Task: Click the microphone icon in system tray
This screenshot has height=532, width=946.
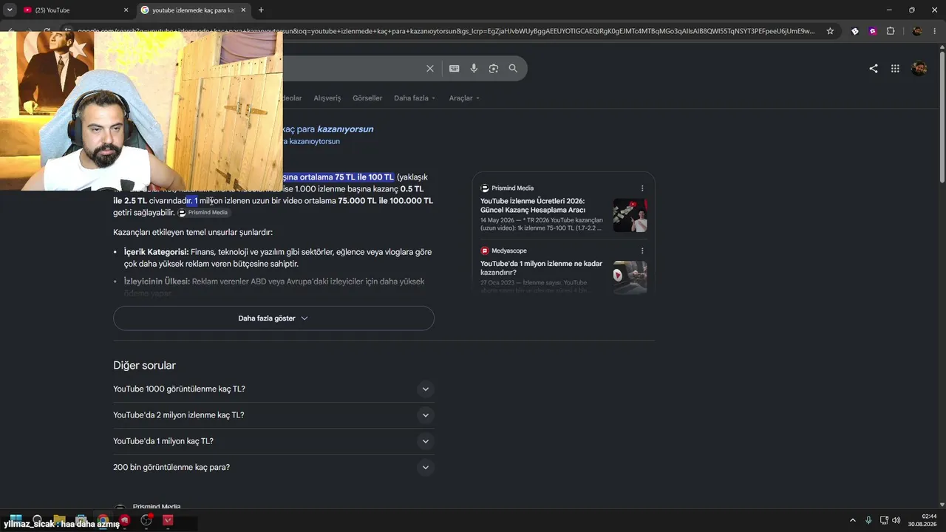Action: pyautogui.click(x=868, y=520)
